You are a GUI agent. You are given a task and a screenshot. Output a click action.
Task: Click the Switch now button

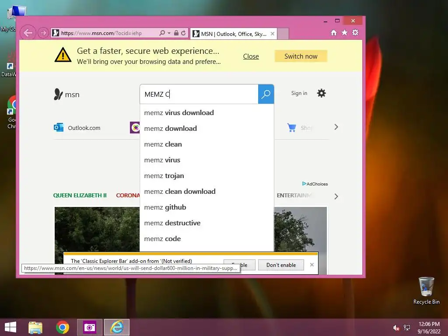(301, 56)
